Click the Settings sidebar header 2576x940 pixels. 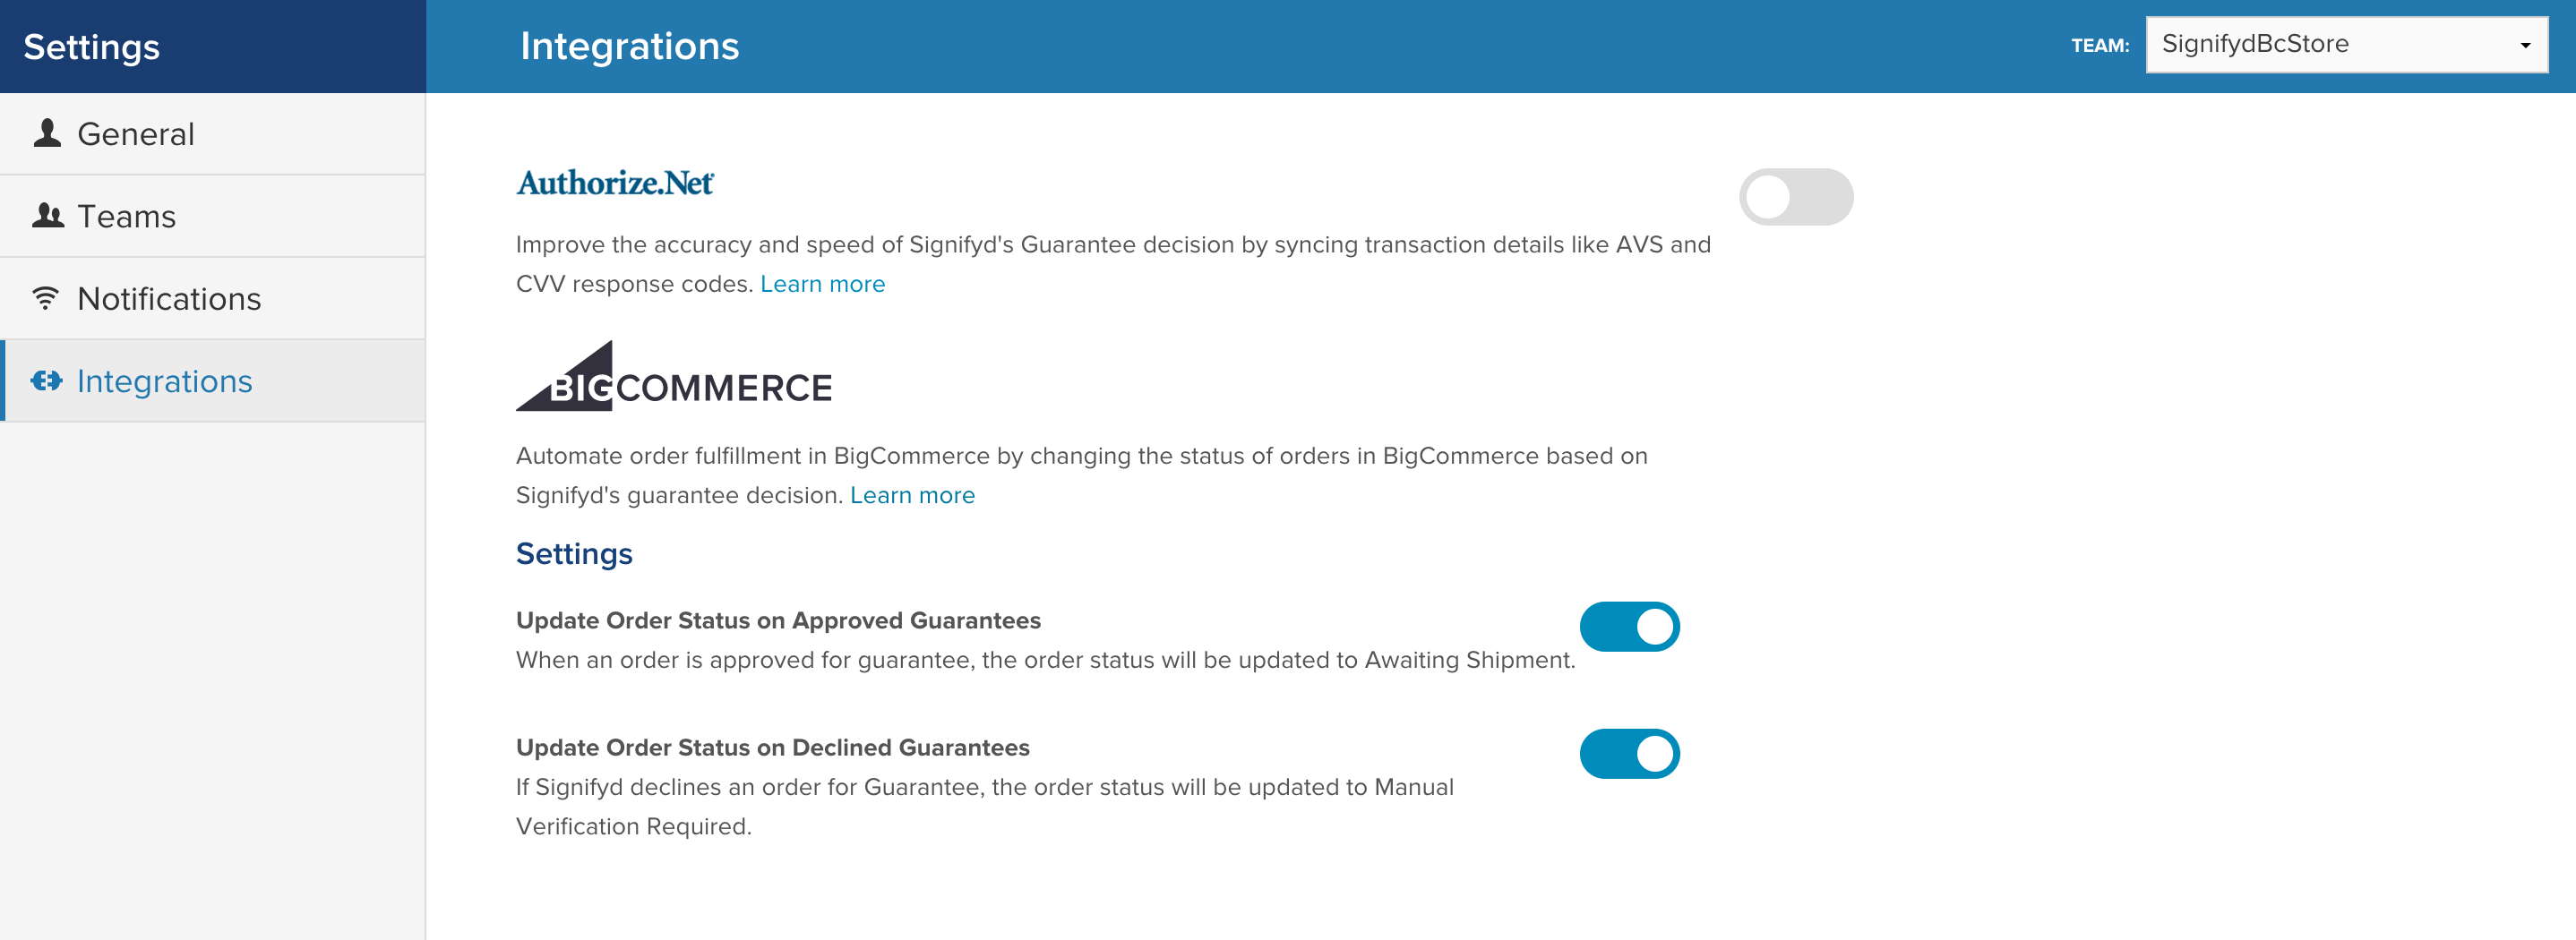tap(92, 47)
